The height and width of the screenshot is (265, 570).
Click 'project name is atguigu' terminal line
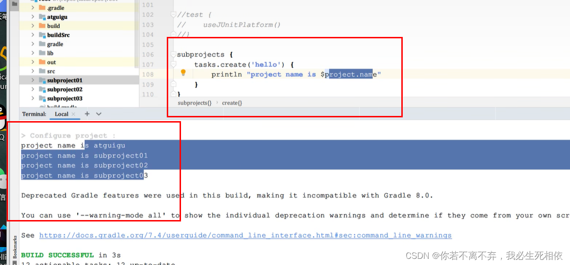73,145
